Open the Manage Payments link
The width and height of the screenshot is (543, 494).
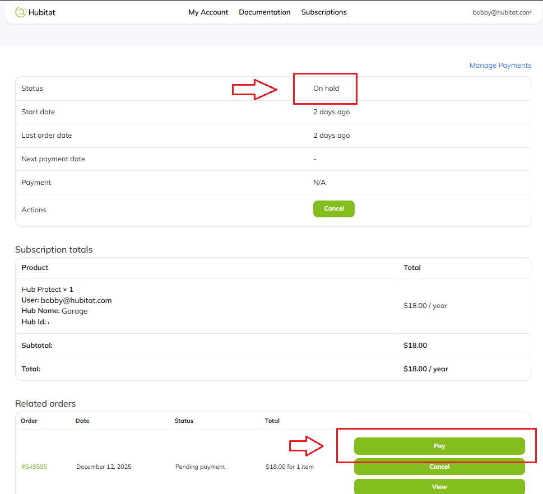click(x=500, y=66)
